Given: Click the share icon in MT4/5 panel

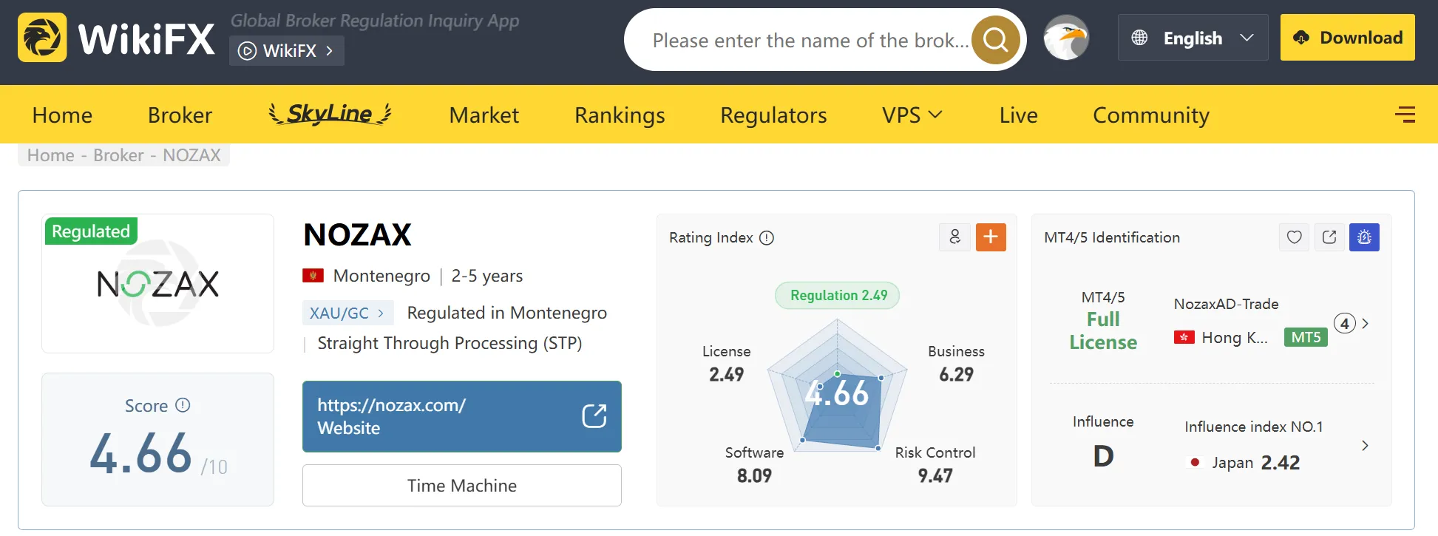Looking at the screenshot, I should pos(1329,237).
